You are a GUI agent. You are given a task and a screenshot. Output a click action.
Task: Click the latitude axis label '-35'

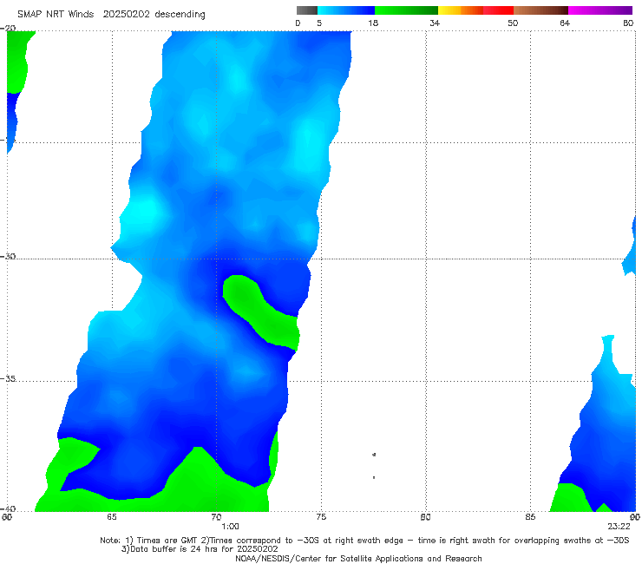coord(8,378)
